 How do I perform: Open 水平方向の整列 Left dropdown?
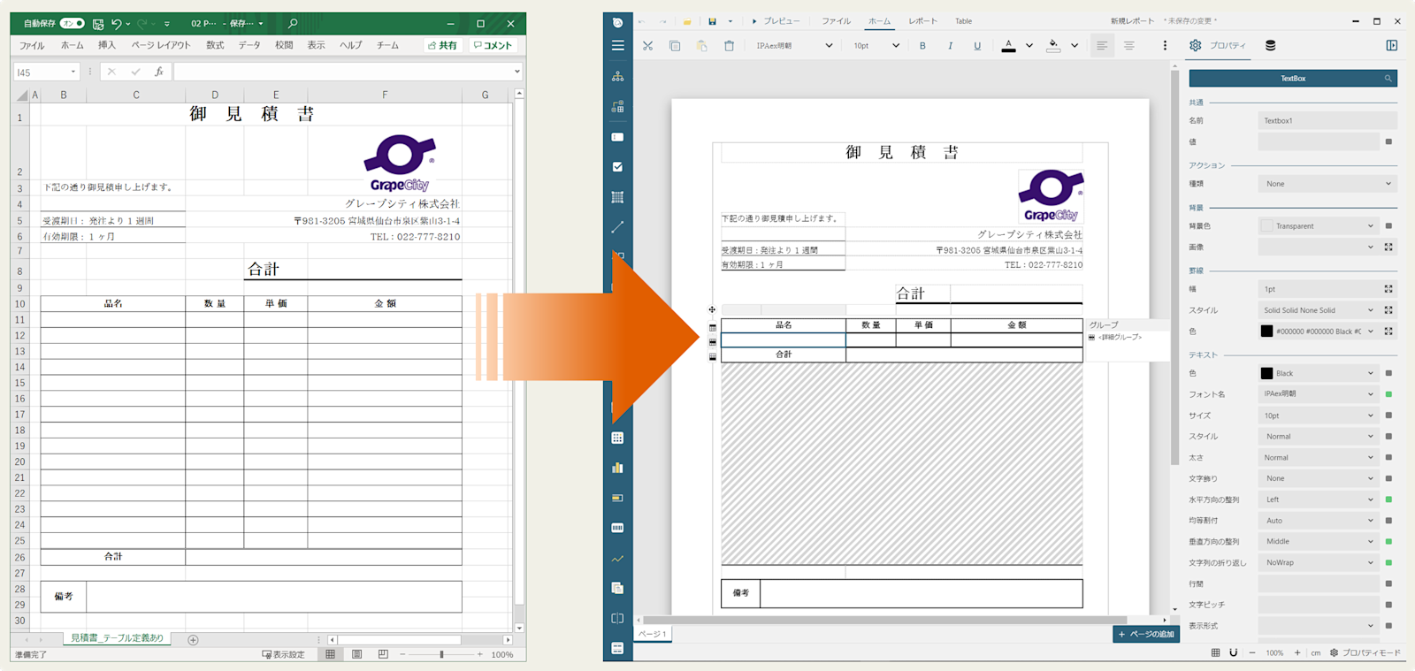point(1319,499)
